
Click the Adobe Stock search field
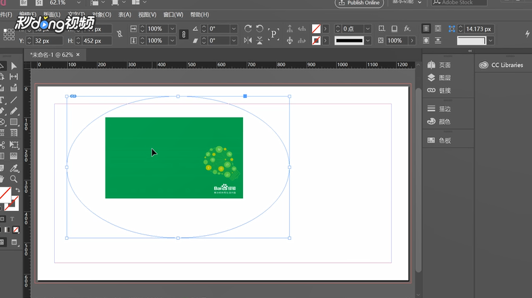click(459, 3)
